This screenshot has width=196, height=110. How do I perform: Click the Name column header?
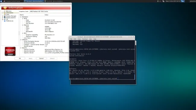[x=32, y=15]
